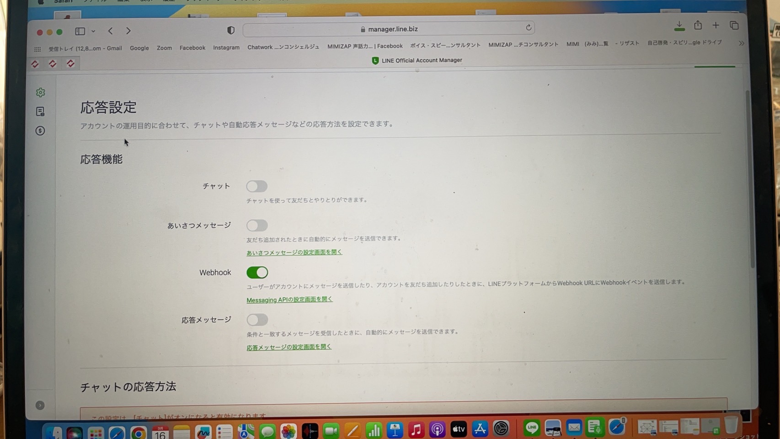
Task: Open FaceTime from the Dock
Action: pyautogui.click(x=331, y=431)
